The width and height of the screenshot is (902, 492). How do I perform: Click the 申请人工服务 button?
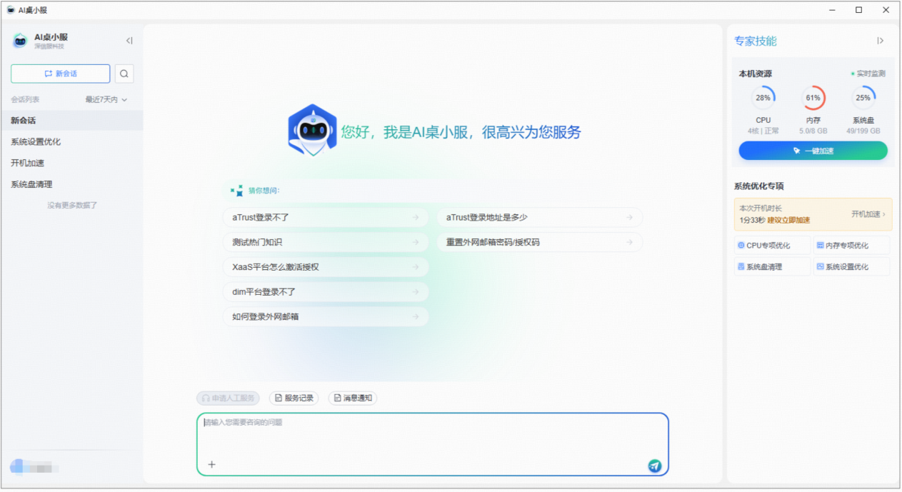tap(228, 398)
